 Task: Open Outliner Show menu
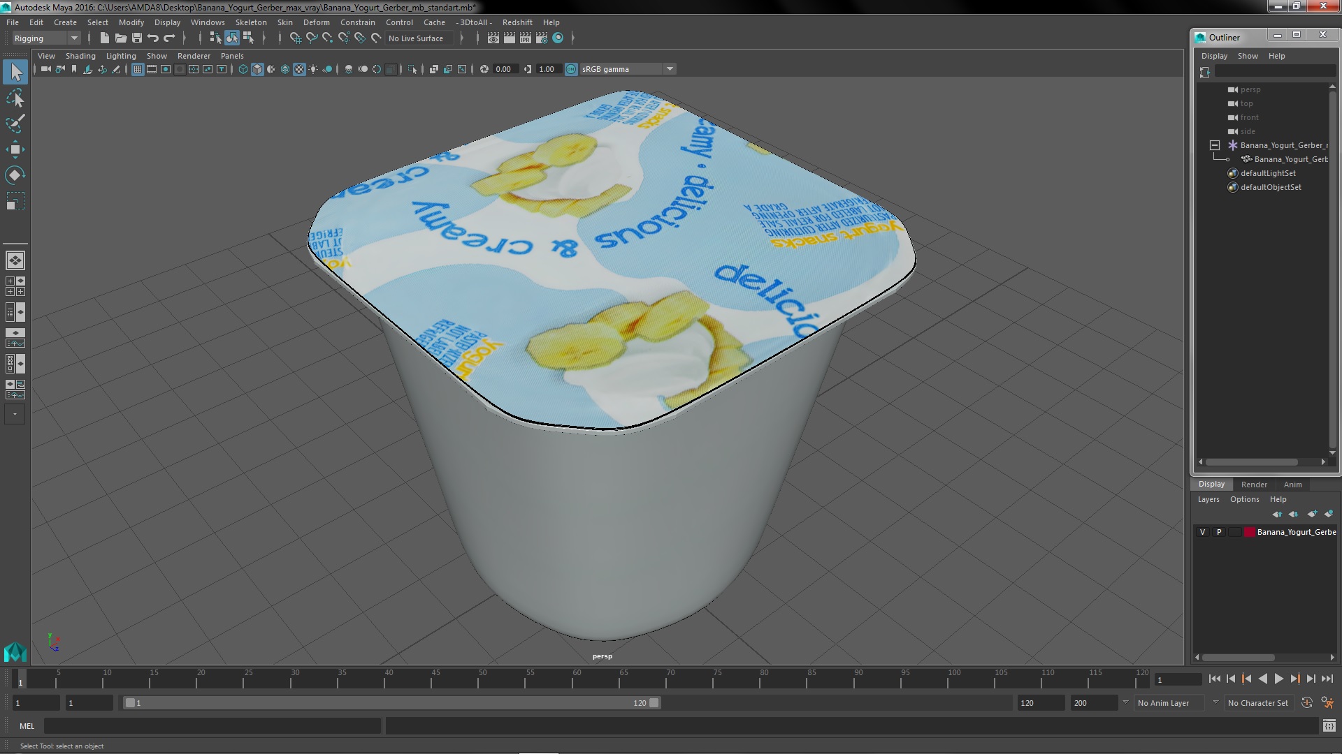(x=1248, y=56)
